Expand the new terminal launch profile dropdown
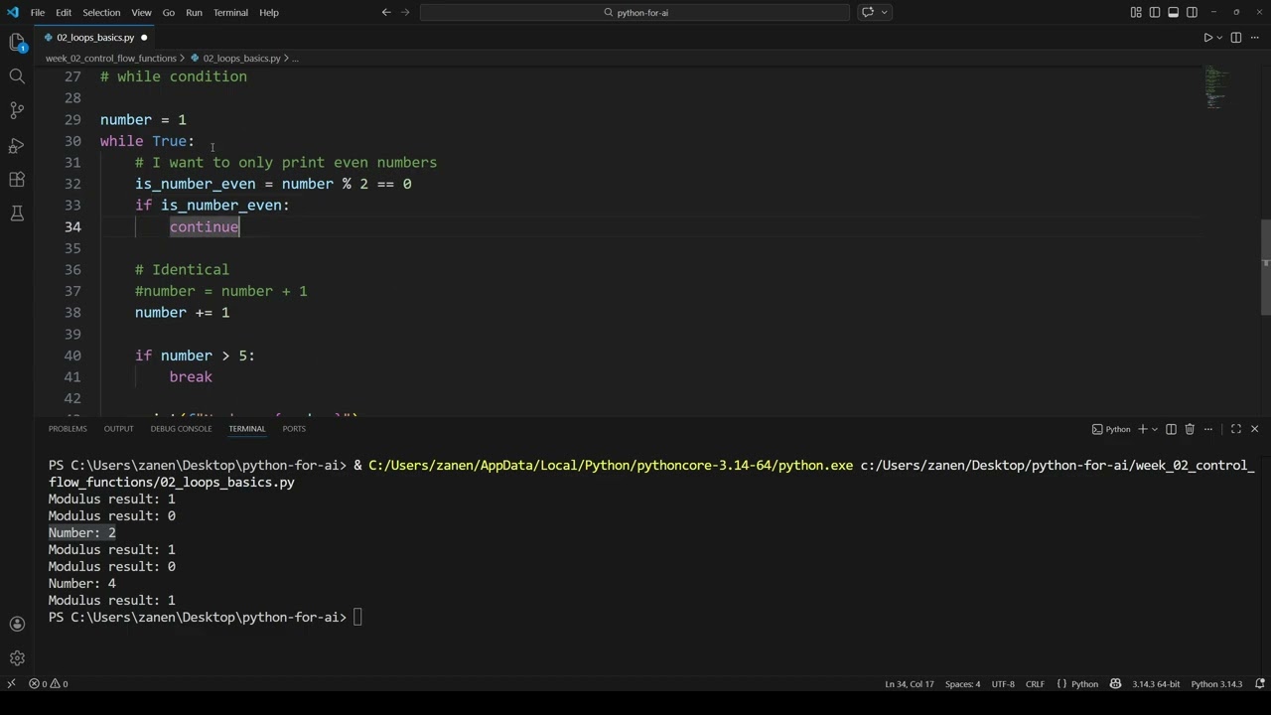The image size is (1271, 715). tap(1155, 429)
